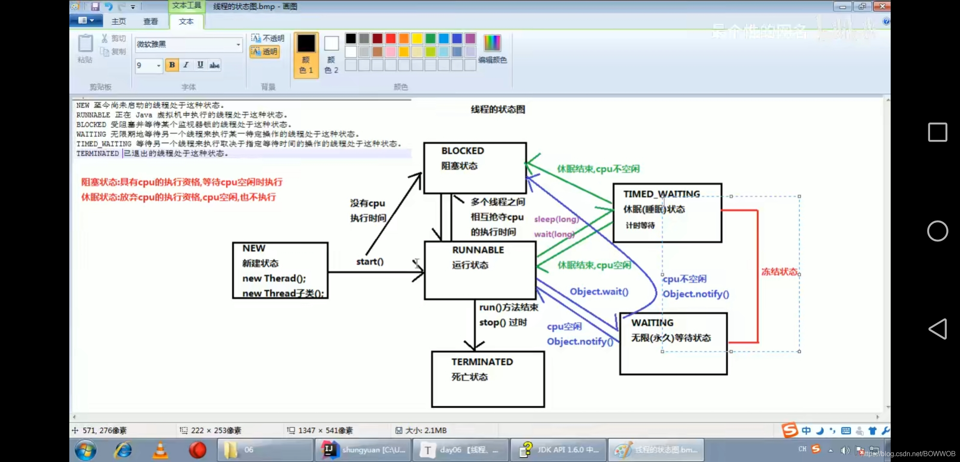960x462 pixels.
Task: Open Sogou soft keyboard icon
Action: pyautogui.click(x=846, y=431)
